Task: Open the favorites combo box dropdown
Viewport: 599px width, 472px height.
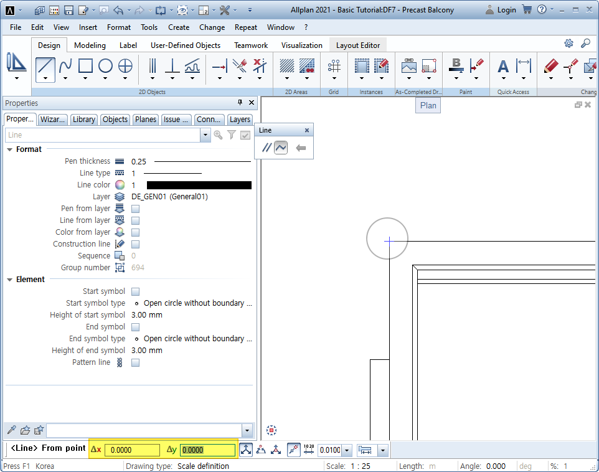Action: click(247, 431)
